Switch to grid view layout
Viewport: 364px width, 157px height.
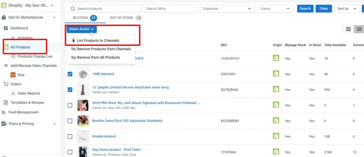[348, 29]
